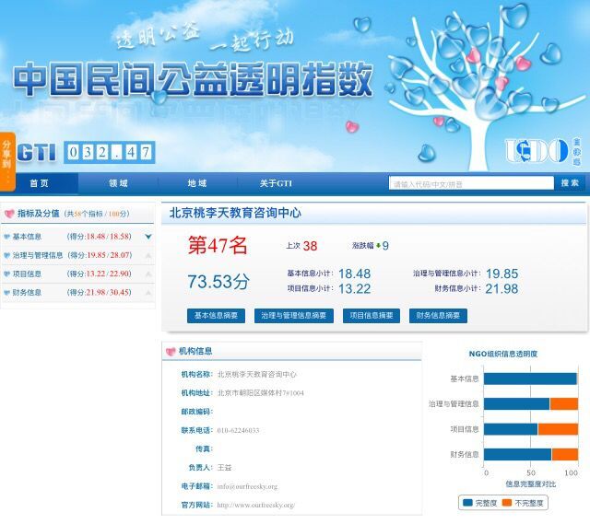Viewport: 590px width, 524px height.
Task: Click the green 涨跌幅 down-arrow icon
Action: click(377, 246)
